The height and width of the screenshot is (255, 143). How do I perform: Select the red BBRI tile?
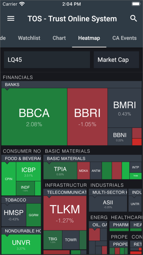click(88, 117)
